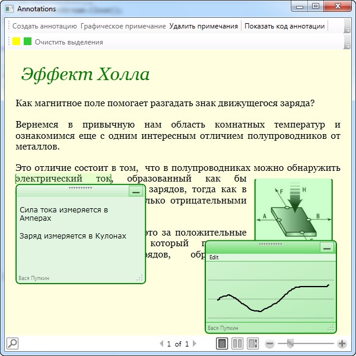Click the Hall effect diagram image
Viewport: 356px width, 356px height.
[x=293, y=209]
